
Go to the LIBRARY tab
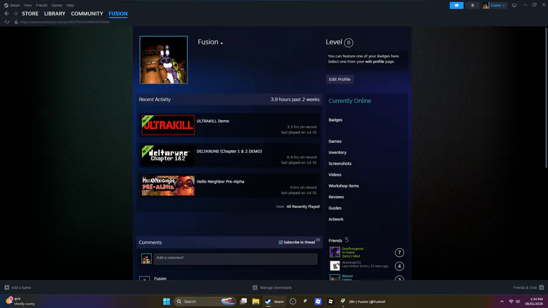point(55,13)
